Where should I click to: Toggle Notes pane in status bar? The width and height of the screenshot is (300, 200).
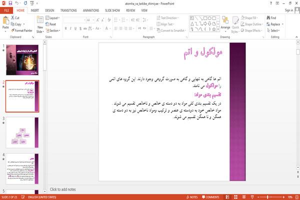point(192,197)
